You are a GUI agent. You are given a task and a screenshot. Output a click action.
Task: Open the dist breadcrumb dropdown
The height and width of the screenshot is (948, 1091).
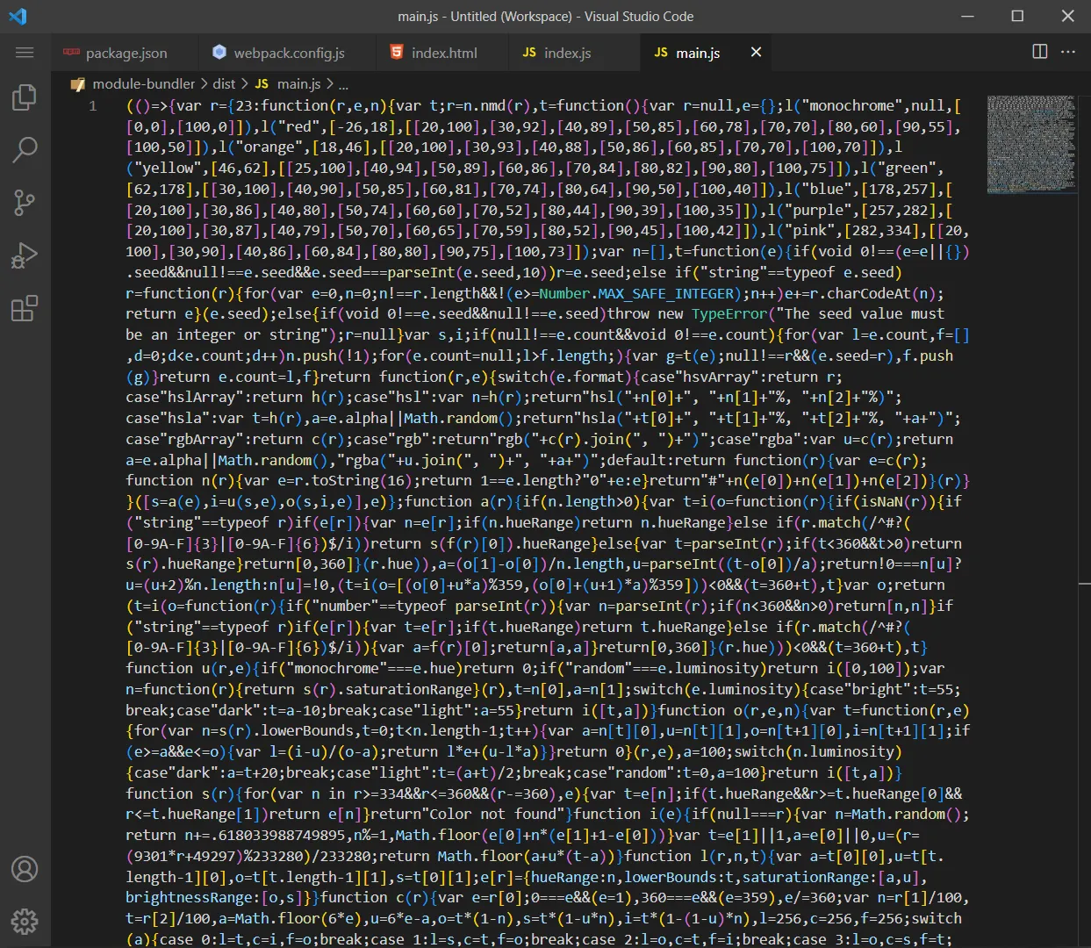click(x=224, y=84)
